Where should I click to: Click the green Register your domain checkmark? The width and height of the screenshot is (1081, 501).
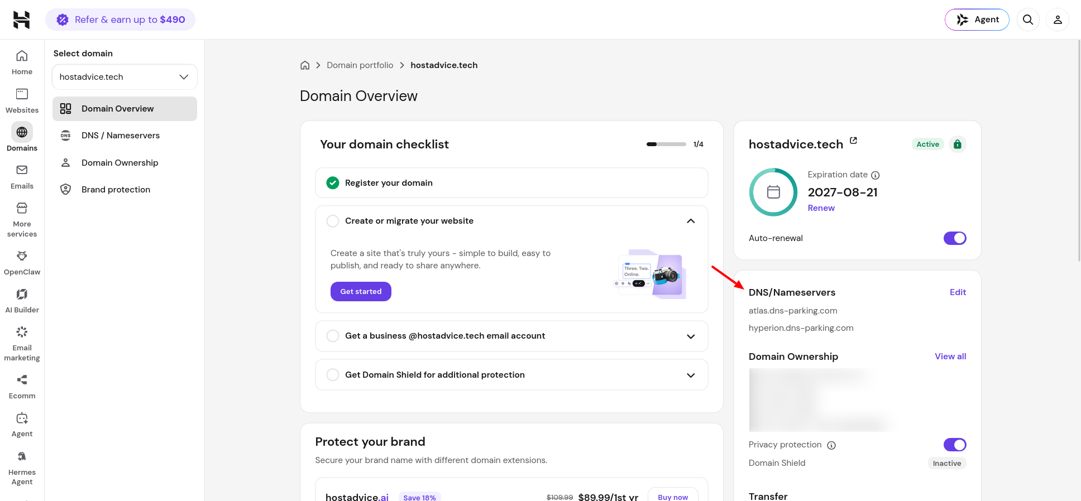point(333,183)
